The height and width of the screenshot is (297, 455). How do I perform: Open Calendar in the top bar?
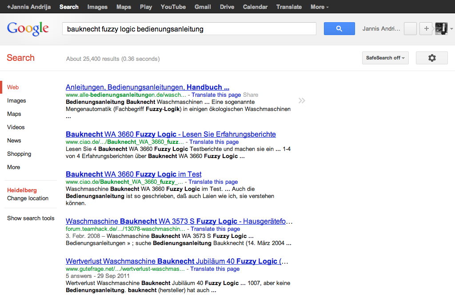[255, 7]
